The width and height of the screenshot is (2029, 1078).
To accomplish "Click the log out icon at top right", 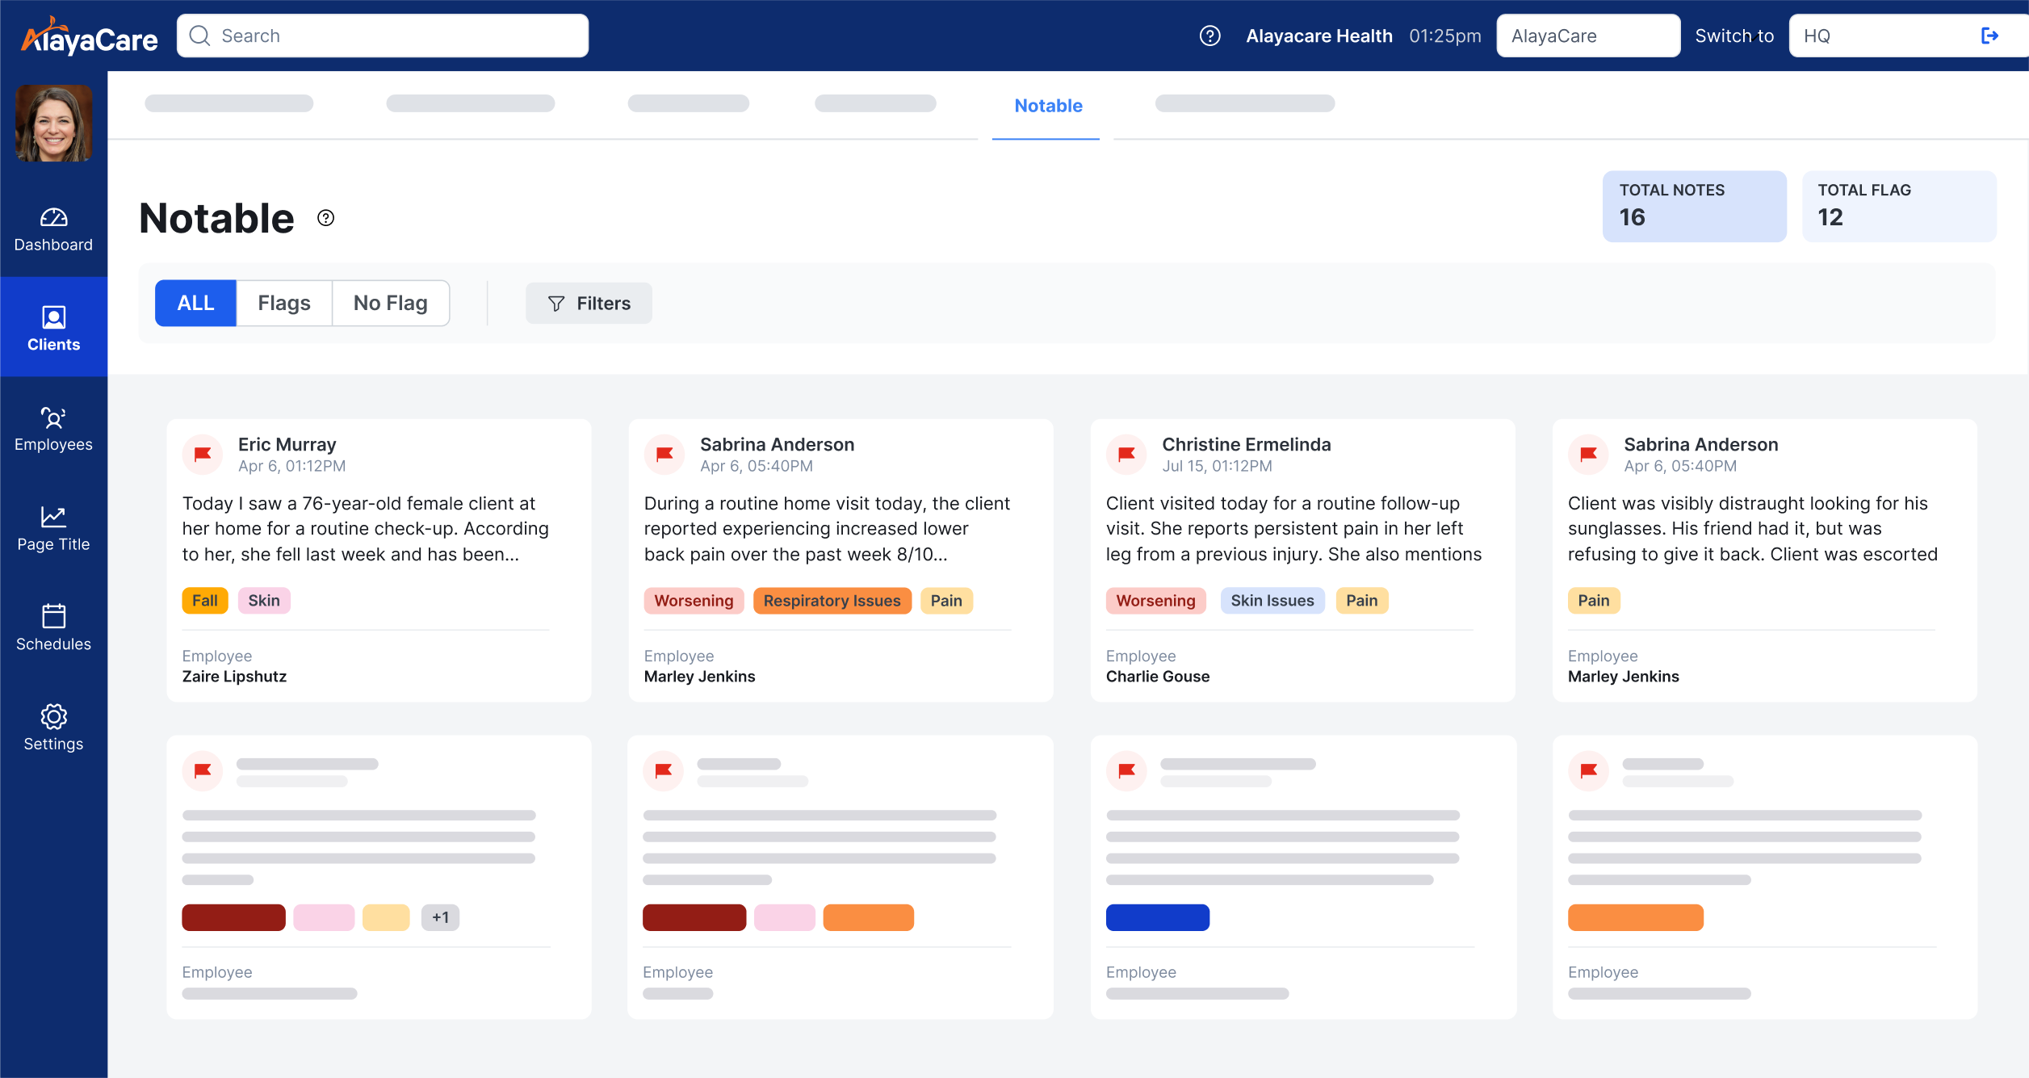I will click(x=1990, y=35).
